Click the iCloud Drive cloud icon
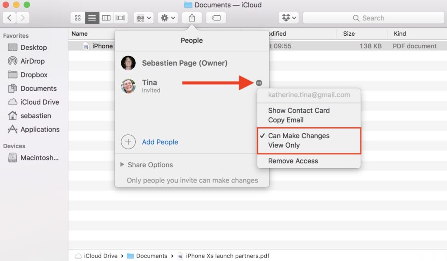Screen dimensions: 447x261 (x=12, y=102)
